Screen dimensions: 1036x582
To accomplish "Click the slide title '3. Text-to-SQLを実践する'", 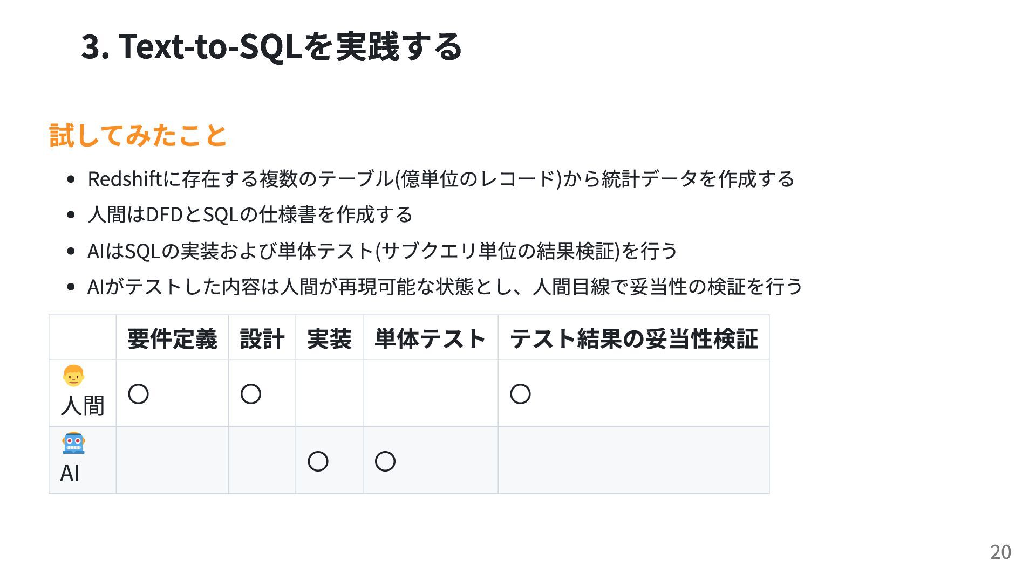I will tap(271, 46).
